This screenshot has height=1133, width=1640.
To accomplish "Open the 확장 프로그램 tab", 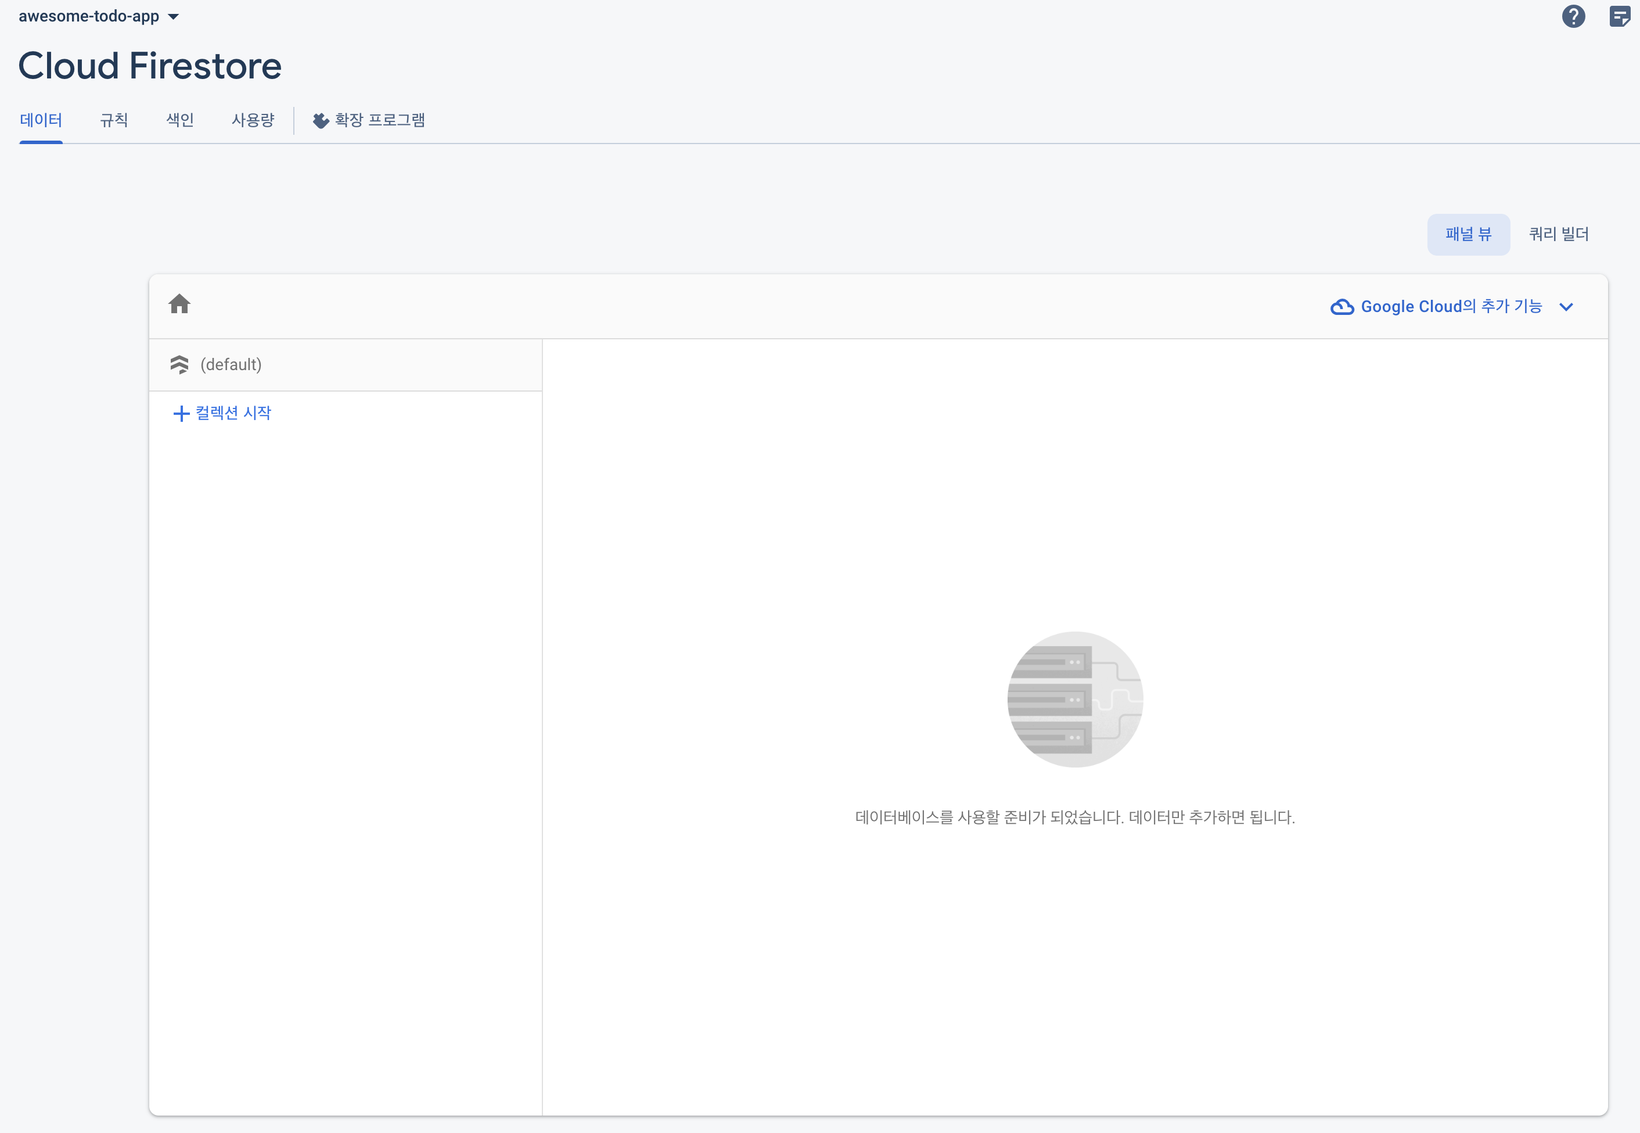I will (x=369, y=120).
